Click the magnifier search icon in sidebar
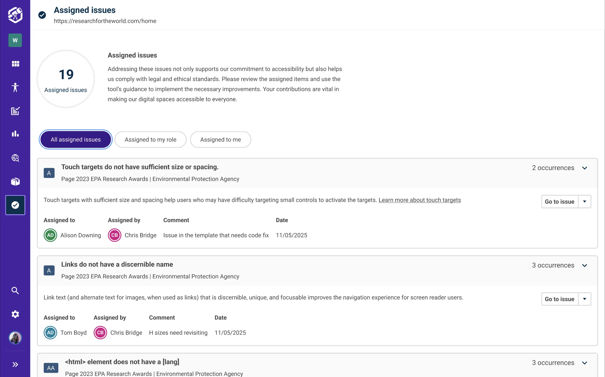 pos(15,290)
